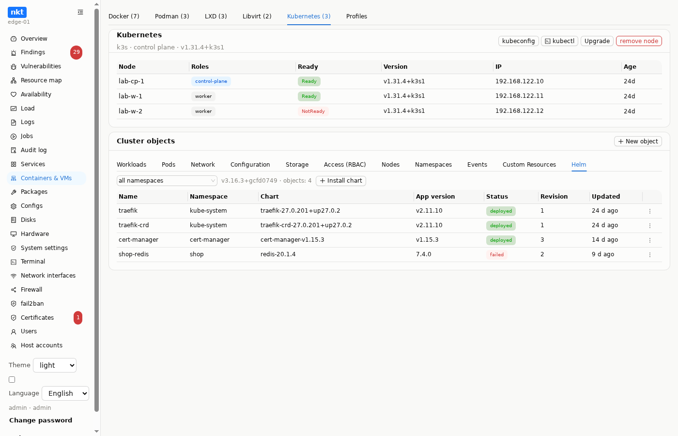Click the Change password link
The height and width of the screenshot is (436, 678).
tap(41, 420)
